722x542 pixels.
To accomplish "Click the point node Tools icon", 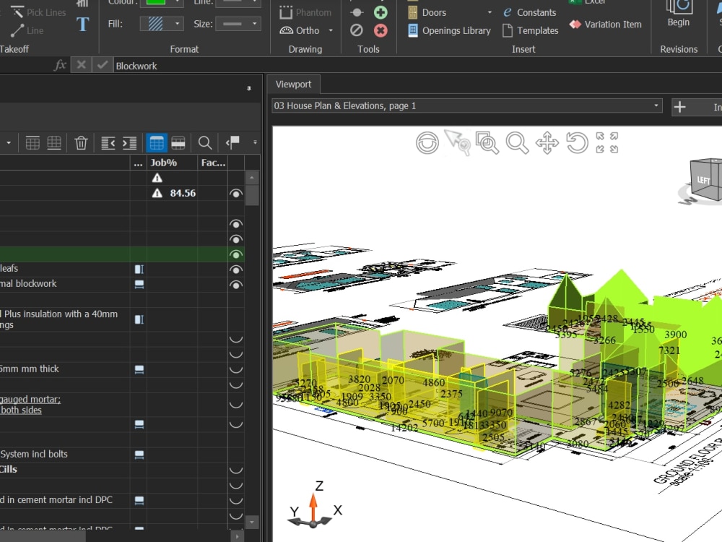I will pyautogui.click(x=357, y=12).
